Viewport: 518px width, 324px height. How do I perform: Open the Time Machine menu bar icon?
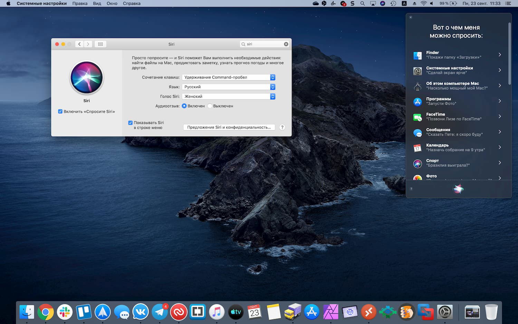point(393,3)
